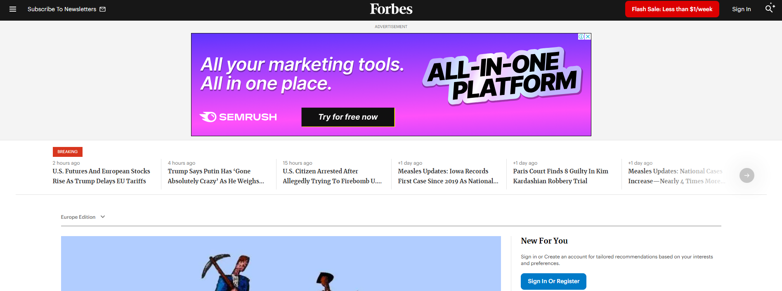Screen dimensions: 782x291
Task: Click the BREAKING label badge
Action: (68, 152)
